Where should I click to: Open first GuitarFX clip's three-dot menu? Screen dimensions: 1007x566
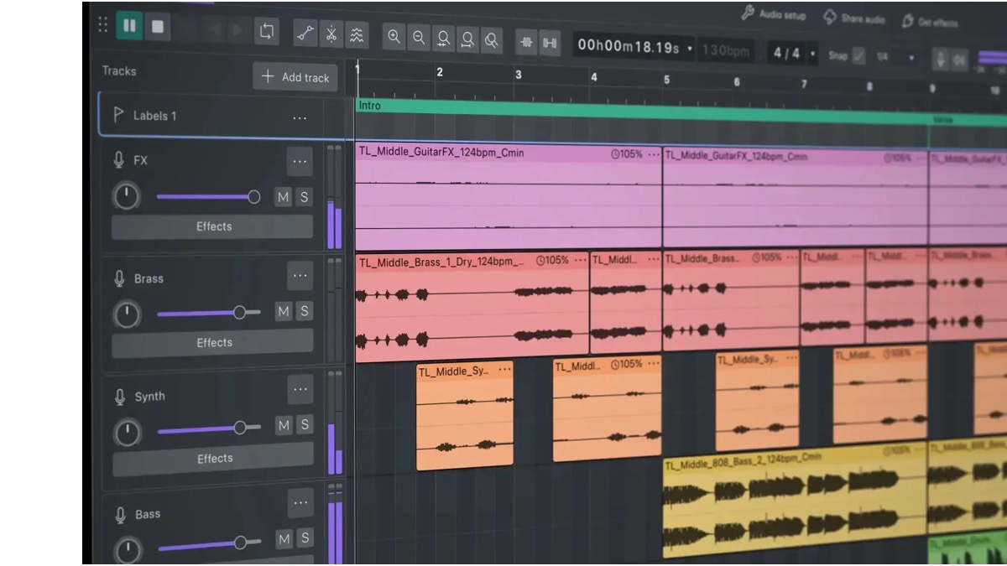tap(653, 155)
